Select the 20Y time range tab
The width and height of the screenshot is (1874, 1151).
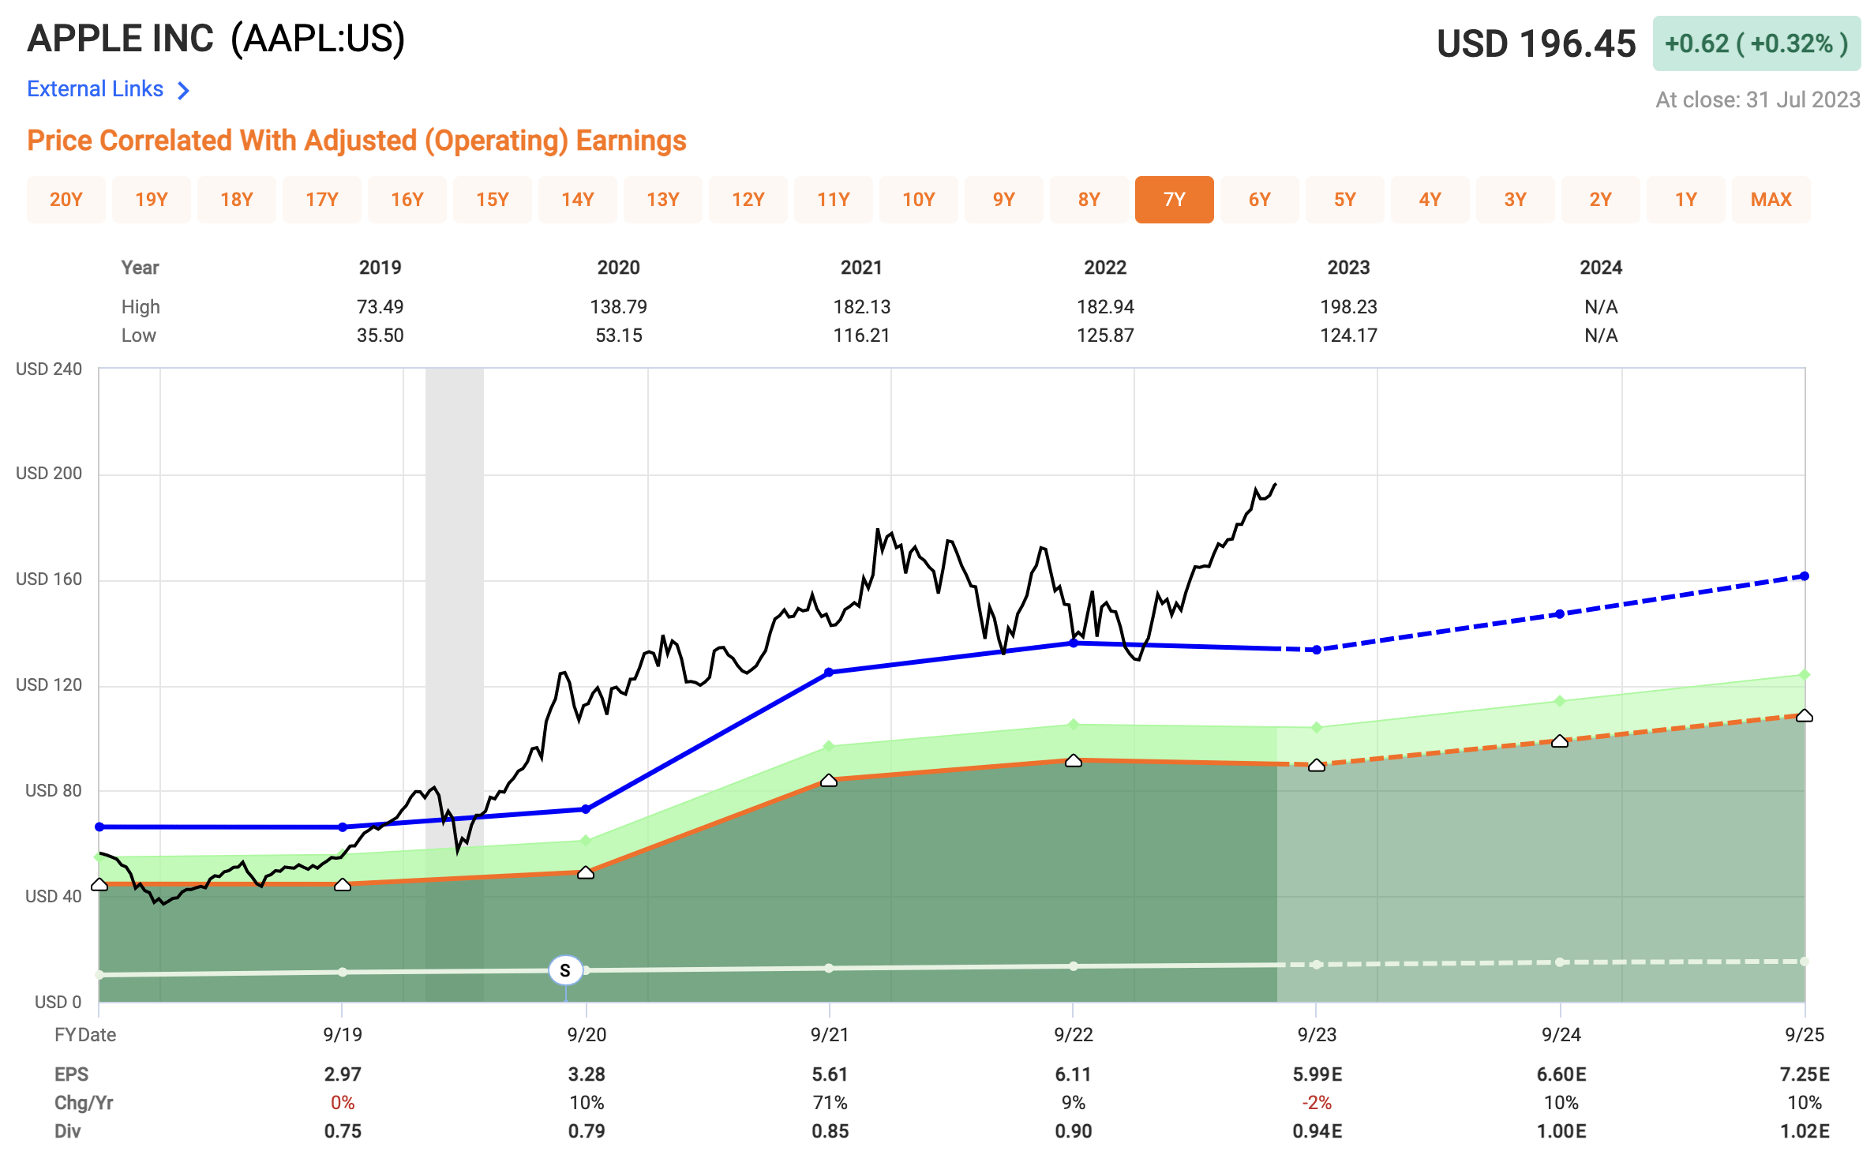(x=66, y=200)
